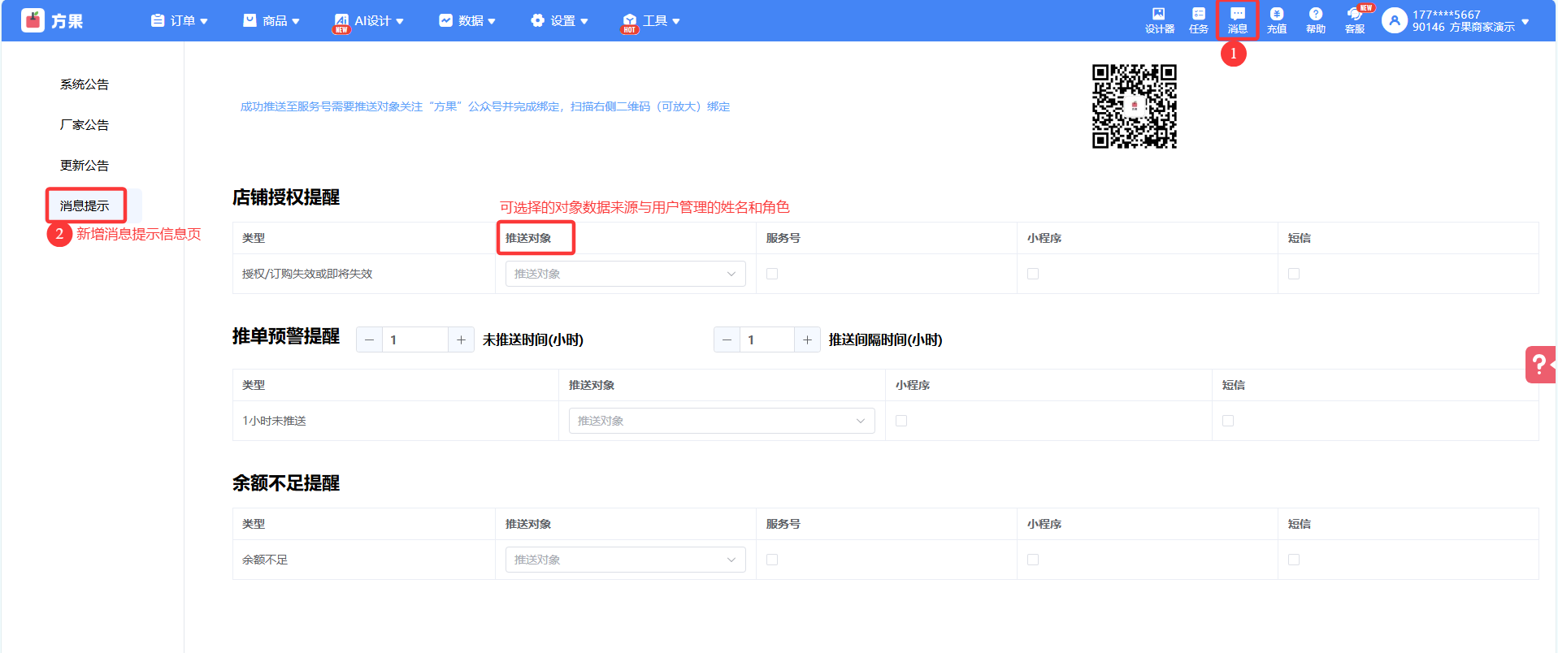Screen dimensions: 1558x653
Task: Toggle 服务号 checkbox for 余额不足
Action: tap(772, 560)
